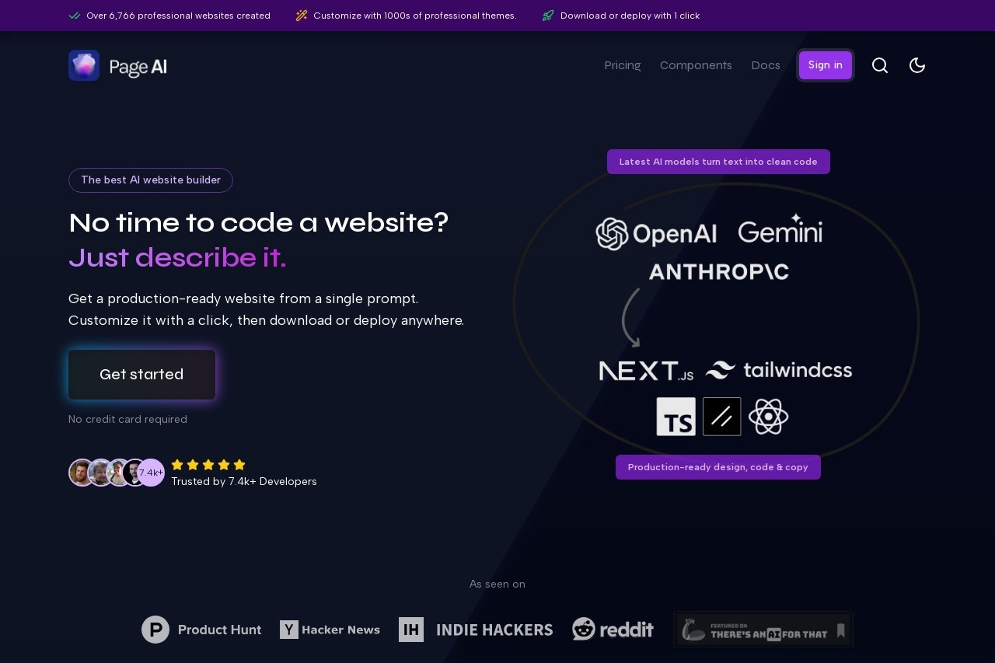Click the rocket icon in top banner
The width and height of the screenshot is (995, 663).
pos(548,16)
